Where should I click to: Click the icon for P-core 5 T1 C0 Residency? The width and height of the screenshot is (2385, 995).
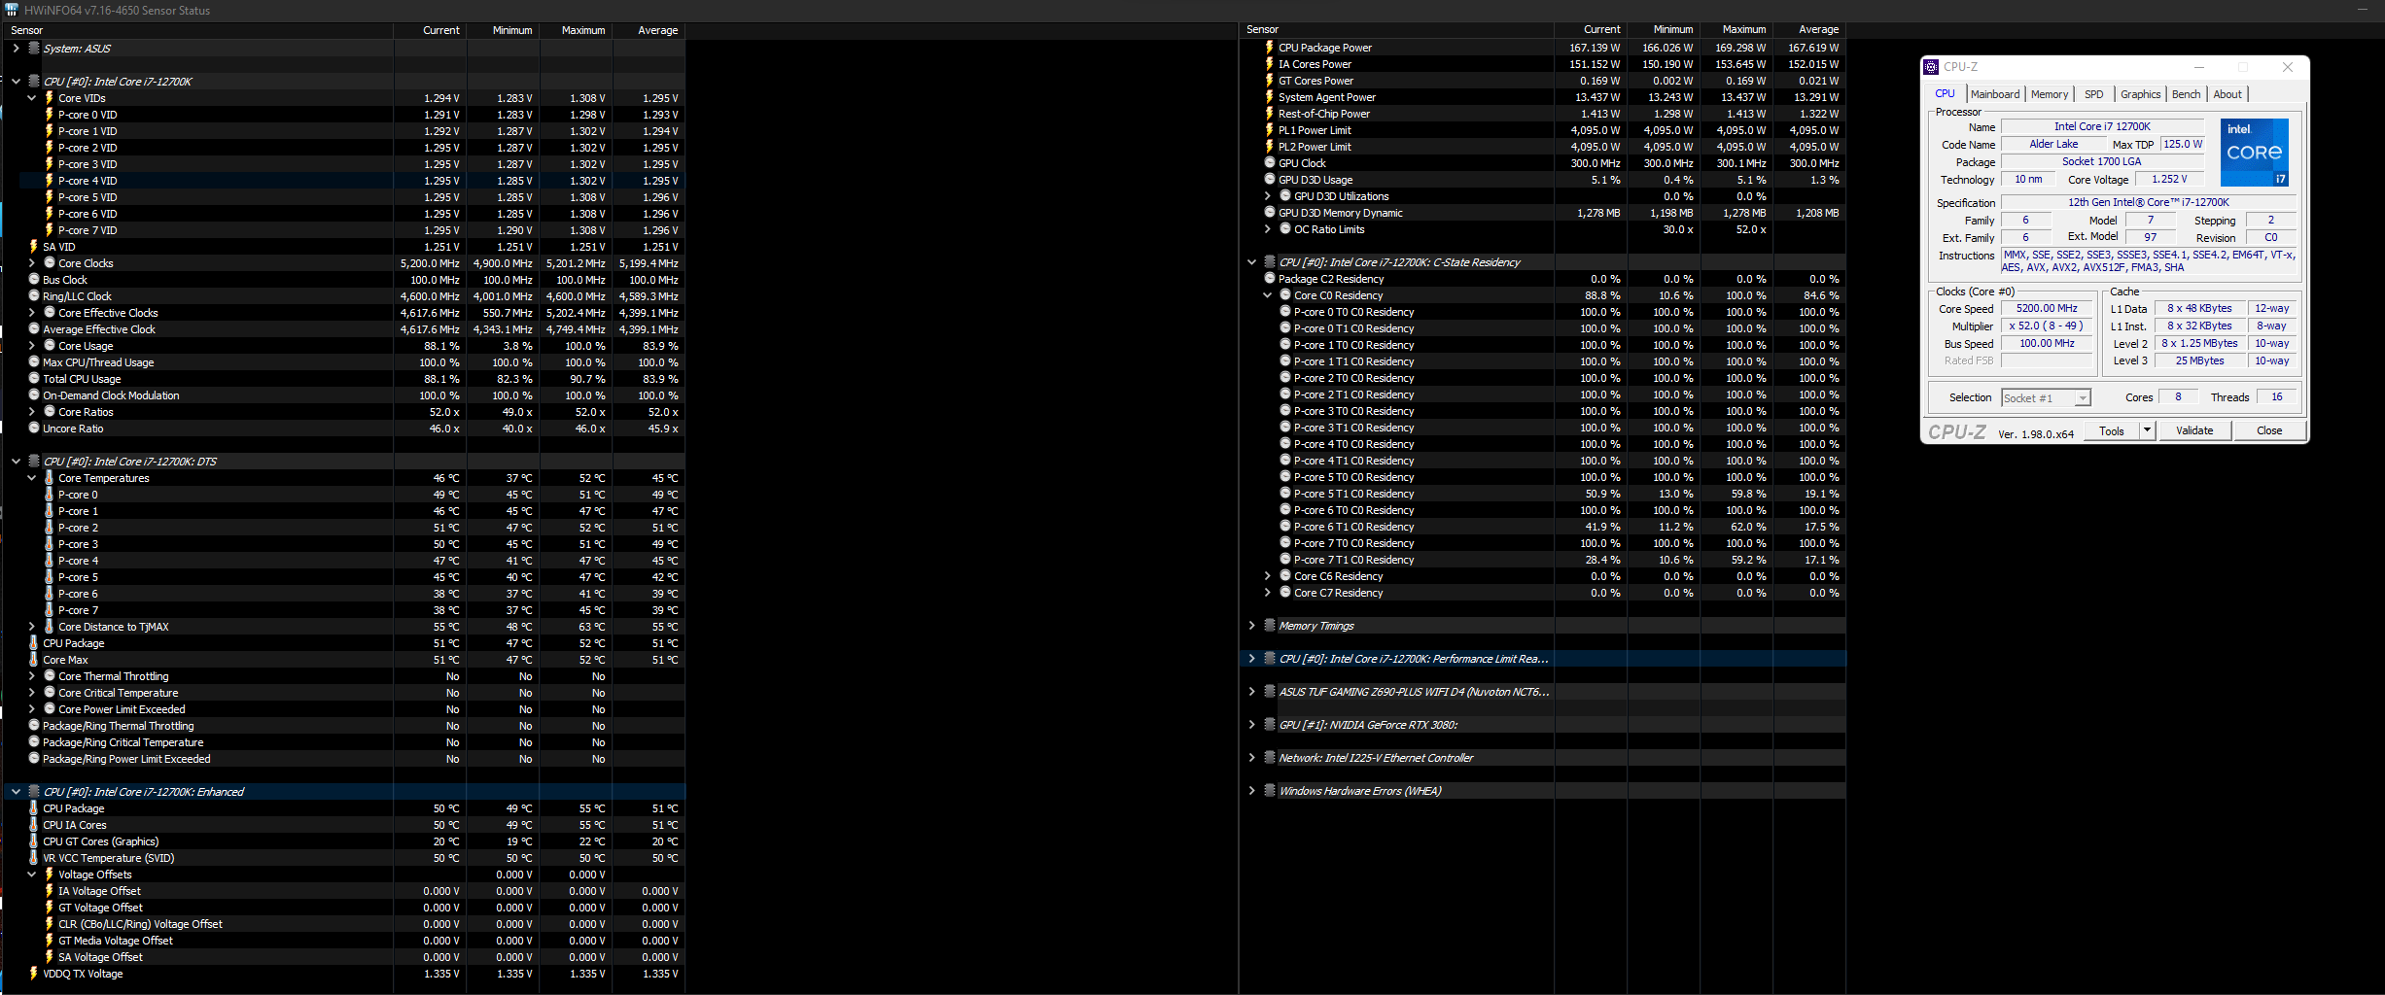[1284, 494]
